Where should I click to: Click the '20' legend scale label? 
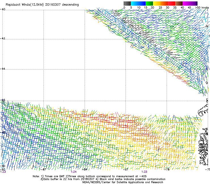(152, 8)
